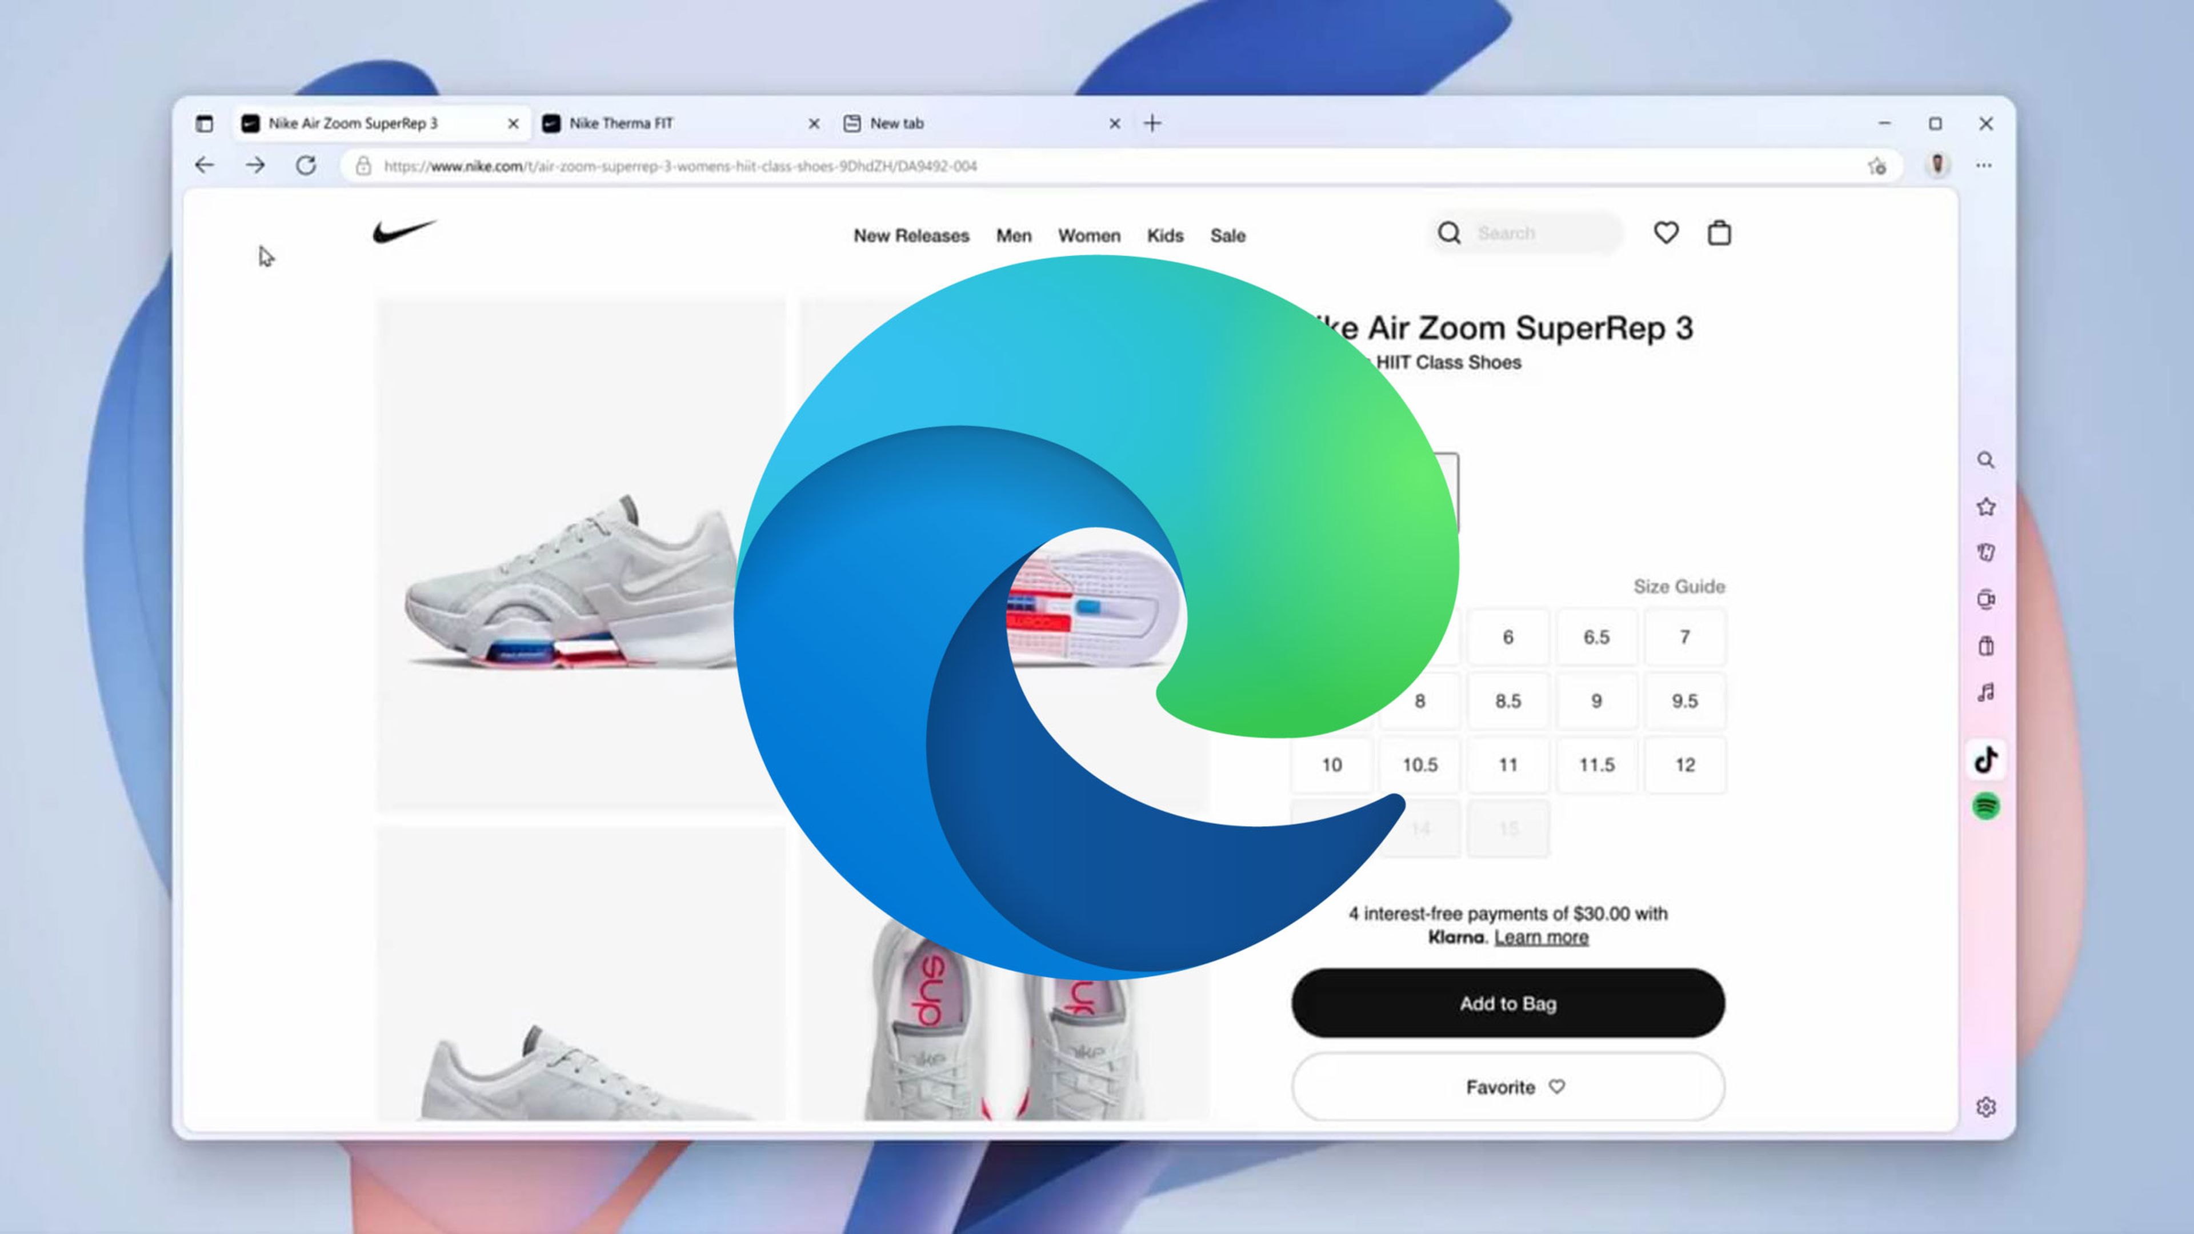Click the Favorite button
The height and width of the screenshot is (1234, 2194).
[1508, 1087]
